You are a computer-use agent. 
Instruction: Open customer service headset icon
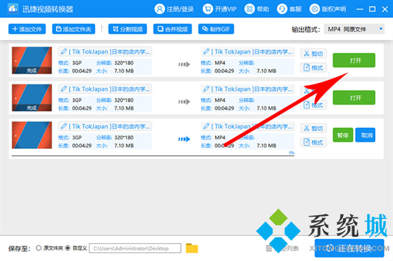282,9
